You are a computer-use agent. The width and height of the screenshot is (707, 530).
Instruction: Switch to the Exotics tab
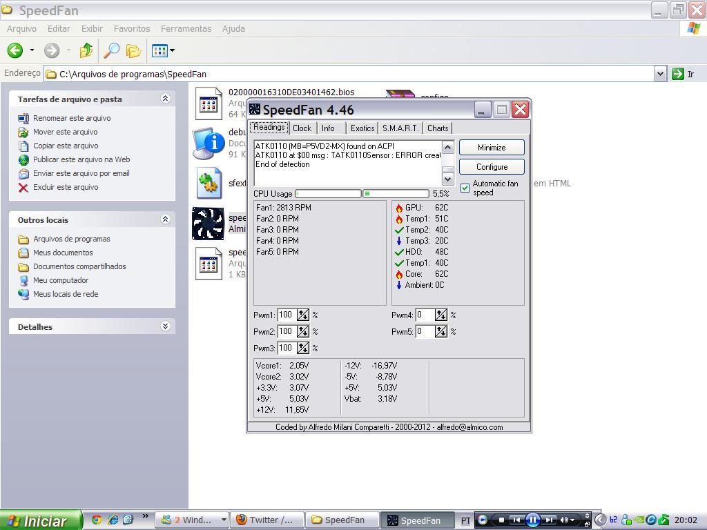(x=362, y=128)
